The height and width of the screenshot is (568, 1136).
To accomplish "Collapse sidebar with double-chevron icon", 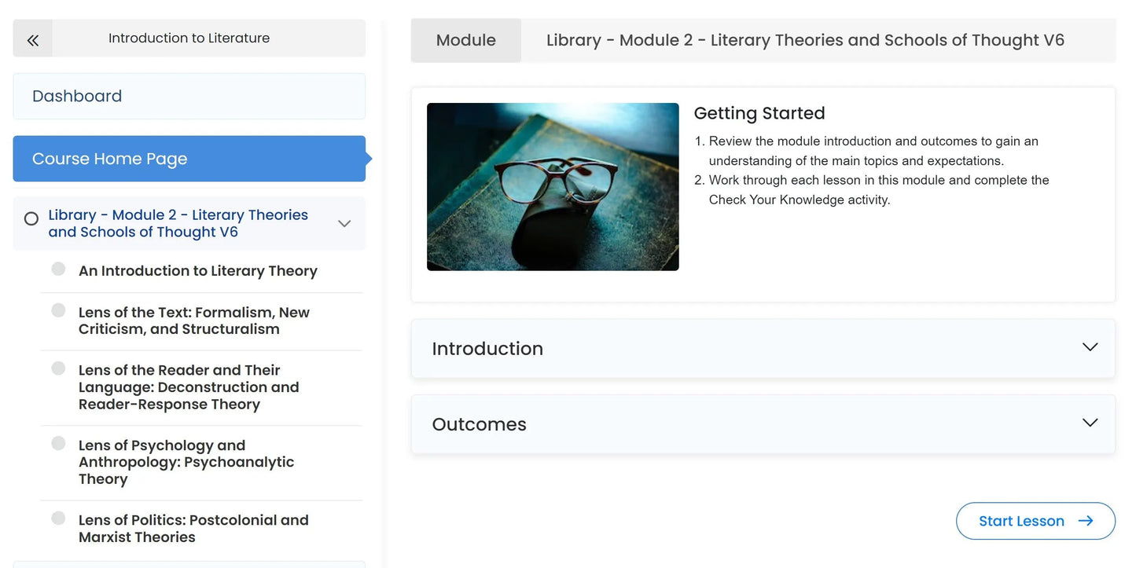I will [33, 39].
